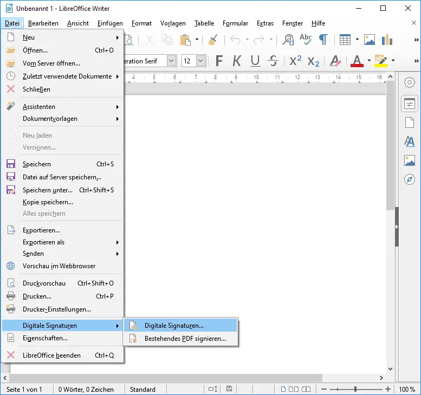Open the Styles sidebar deck
Viewport: 421px width, 395px height.
pos(410,141)
